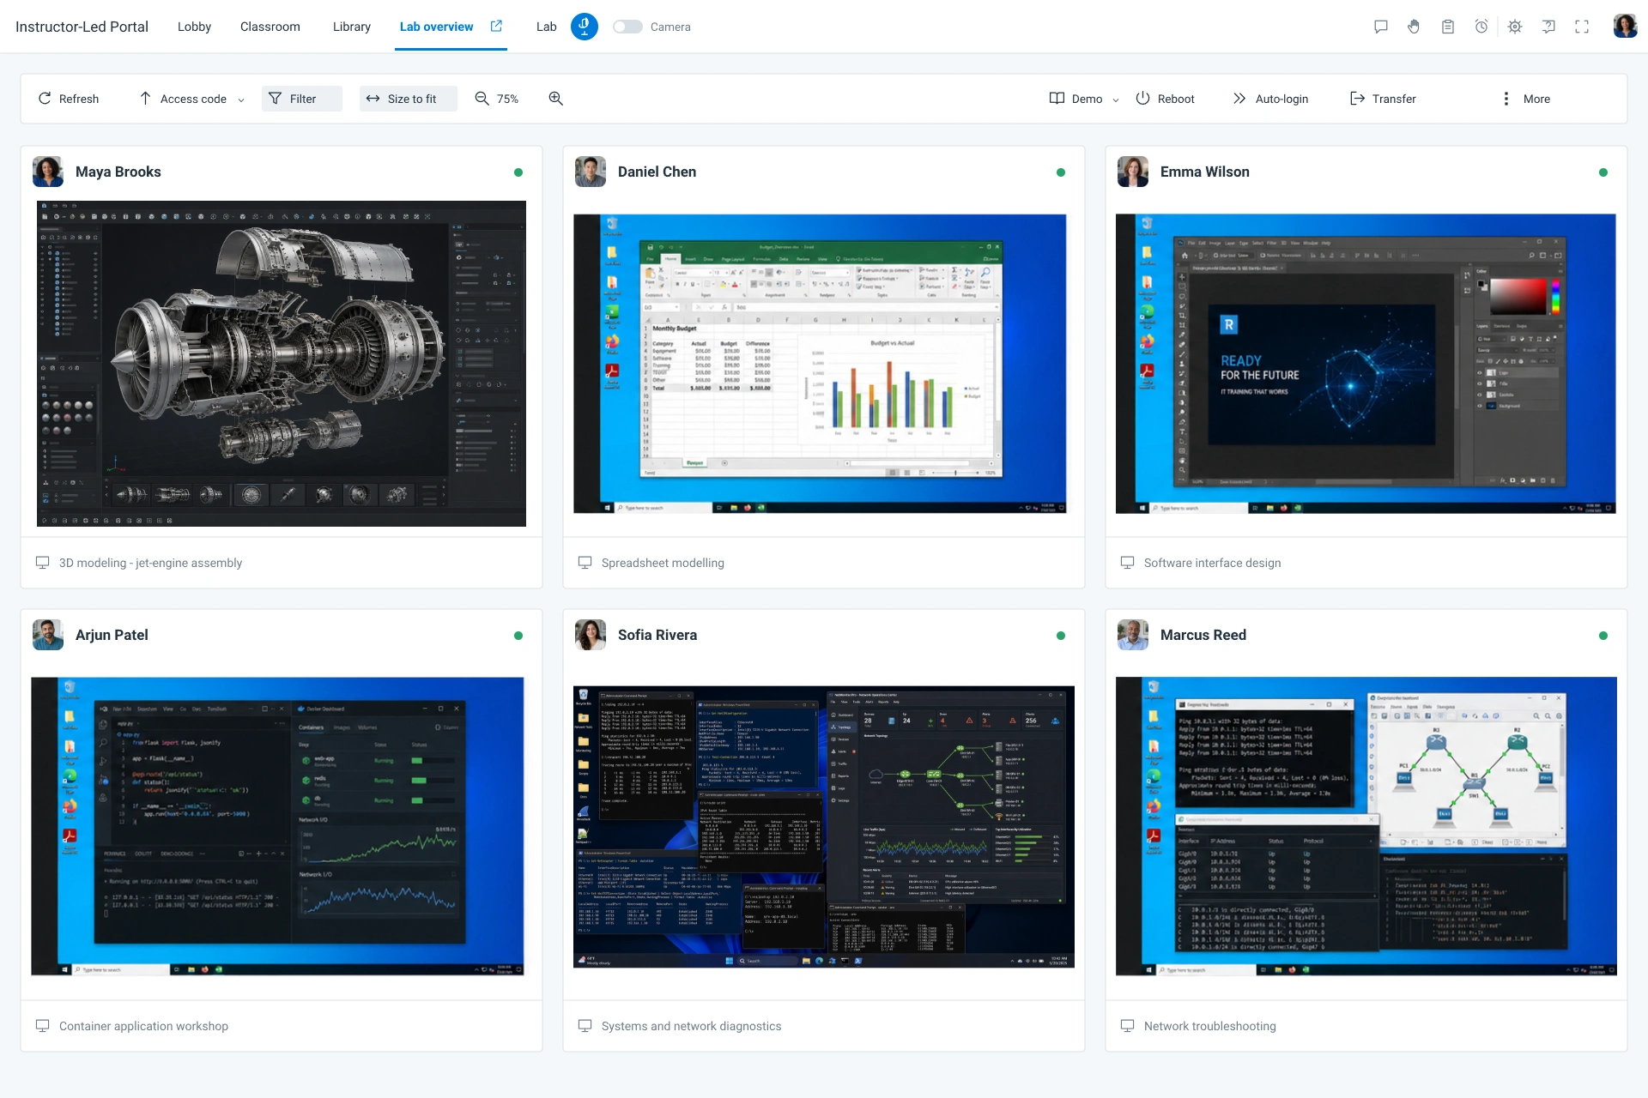Click the name Maya Brooks
This screenshot has height=1098, width=1648.
(x=118, y=172)
